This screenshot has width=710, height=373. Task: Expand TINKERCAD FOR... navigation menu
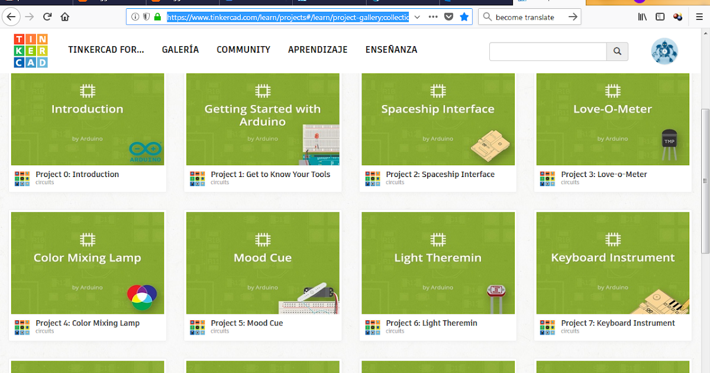tap(106, 50)
